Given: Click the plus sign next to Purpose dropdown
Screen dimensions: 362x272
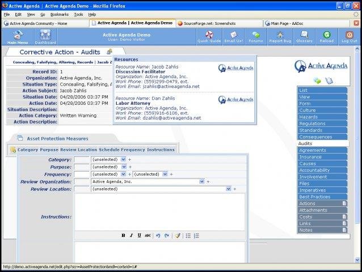Looking at the screenshot, I should (130, 167).
